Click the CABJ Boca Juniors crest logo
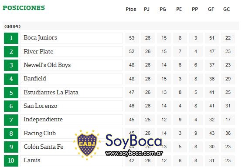The height and width of the screenshot is (167, 242). click(87, 145)
